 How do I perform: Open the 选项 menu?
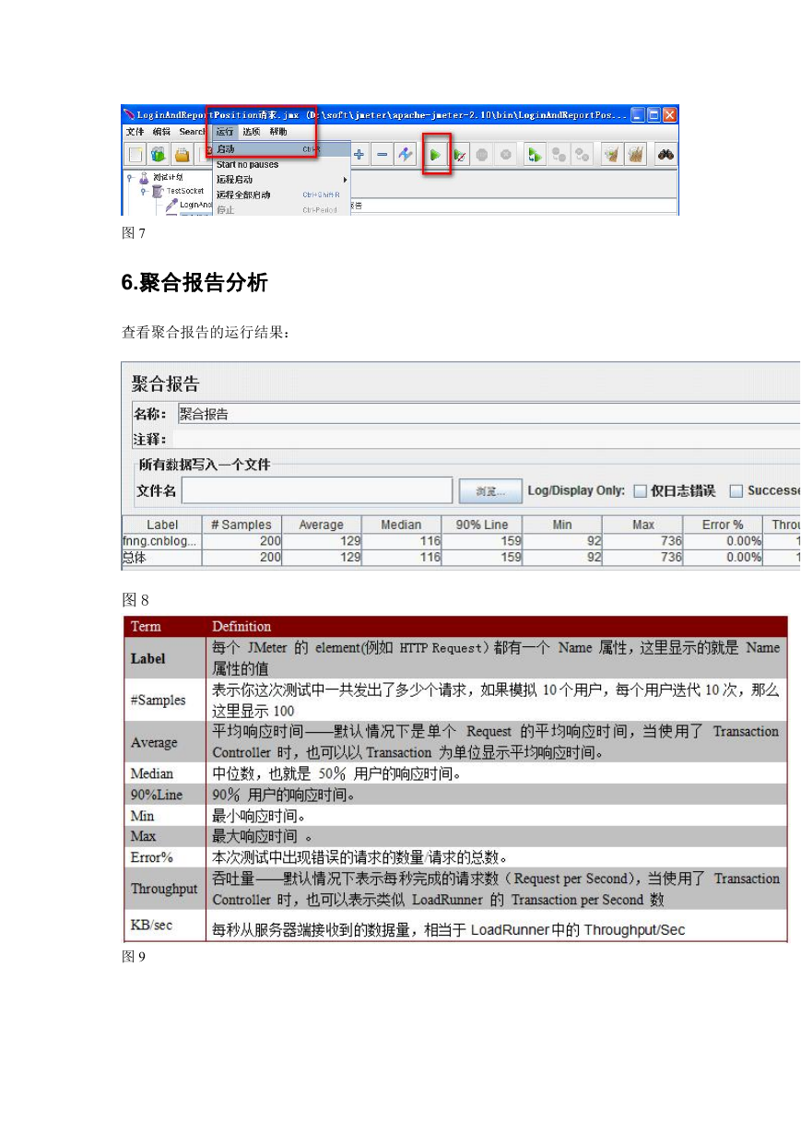[252, 132]
